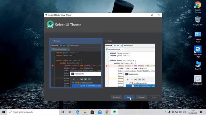This screenshot has width=206, height=115.
Task: Open the volume control tray icon
Action: click(180, 112)
